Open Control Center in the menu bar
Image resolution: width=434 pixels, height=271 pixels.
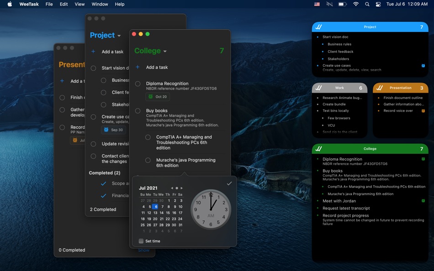pos(378,4)
